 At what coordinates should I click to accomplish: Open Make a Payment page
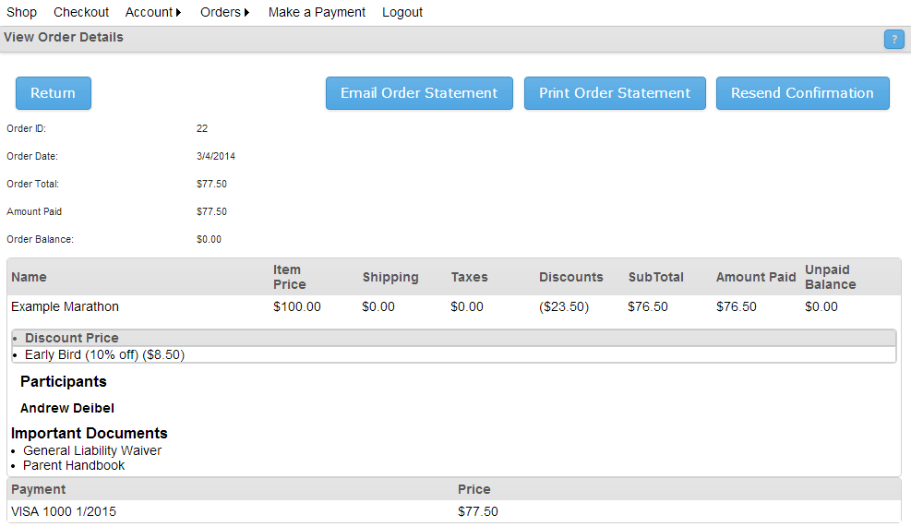[x=317, y=12]
